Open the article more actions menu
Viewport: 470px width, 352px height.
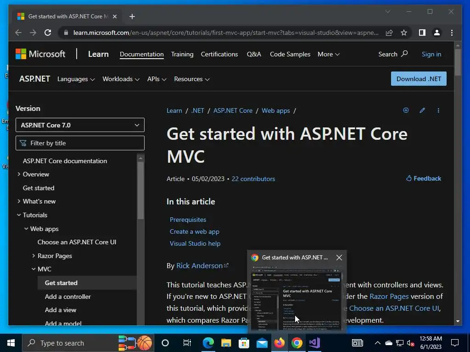[x=438, y=110]
